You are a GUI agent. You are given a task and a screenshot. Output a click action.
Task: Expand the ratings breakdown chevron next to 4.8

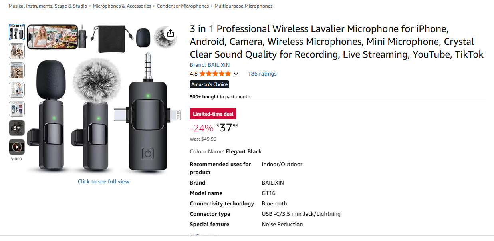(236, 74)
